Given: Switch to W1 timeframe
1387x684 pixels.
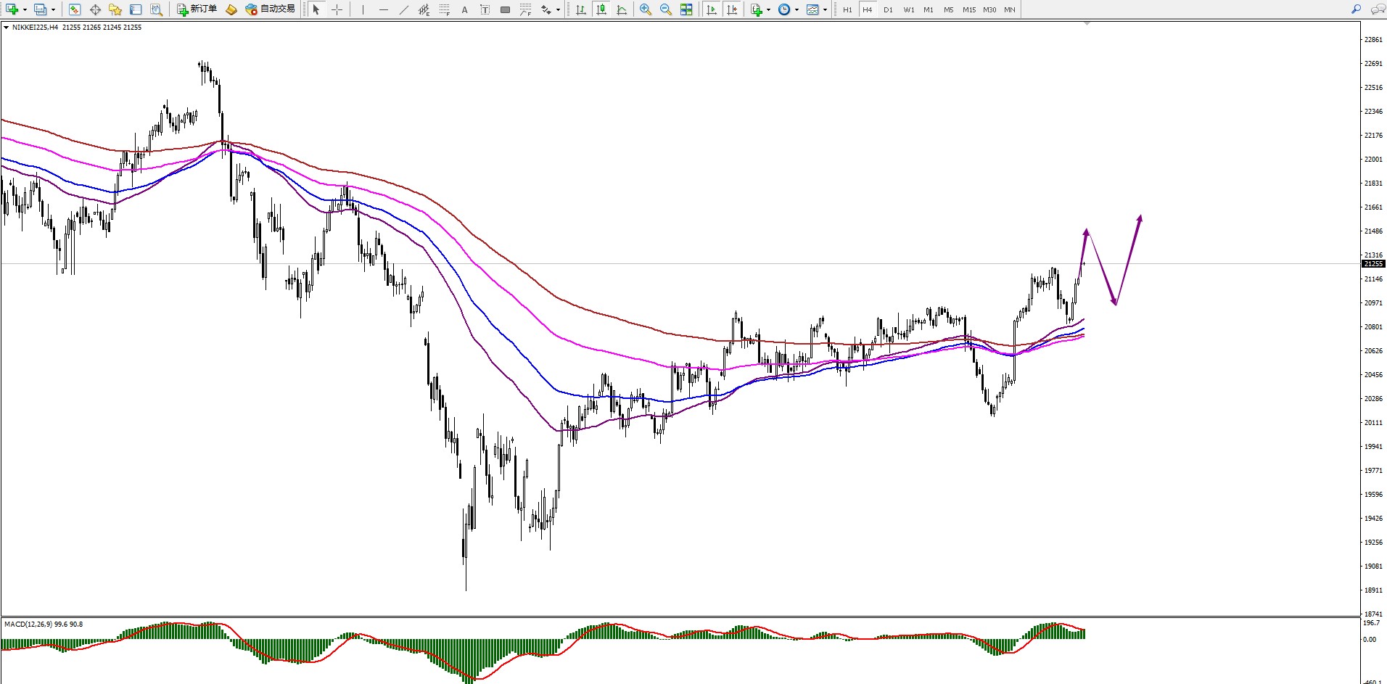Looking at the screenshot, I should click(x=908, y=9).
